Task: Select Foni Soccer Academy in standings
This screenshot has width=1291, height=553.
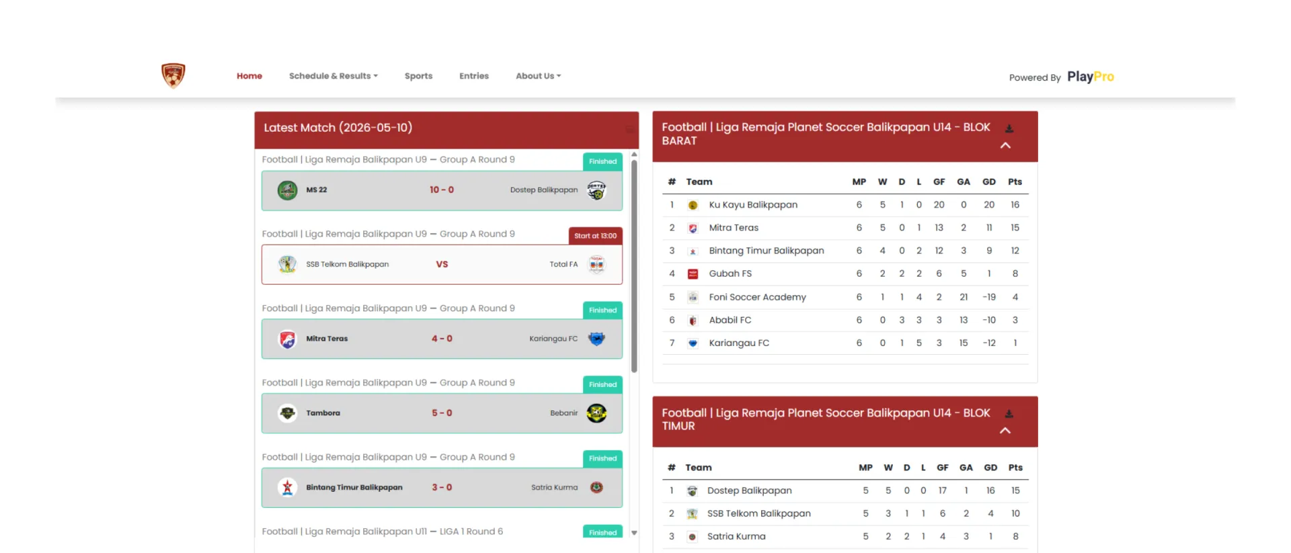Action: tap(757, 297)
